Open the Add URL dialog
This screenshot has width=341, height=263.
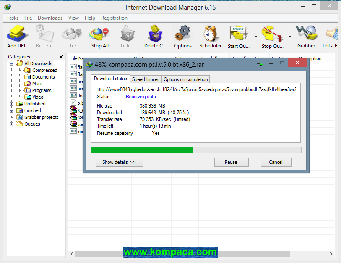point(17,36)
